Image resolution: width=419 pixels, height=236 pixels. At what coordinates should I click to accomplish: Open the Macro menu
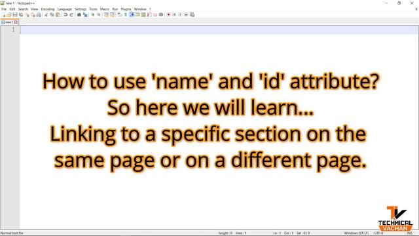105,9
